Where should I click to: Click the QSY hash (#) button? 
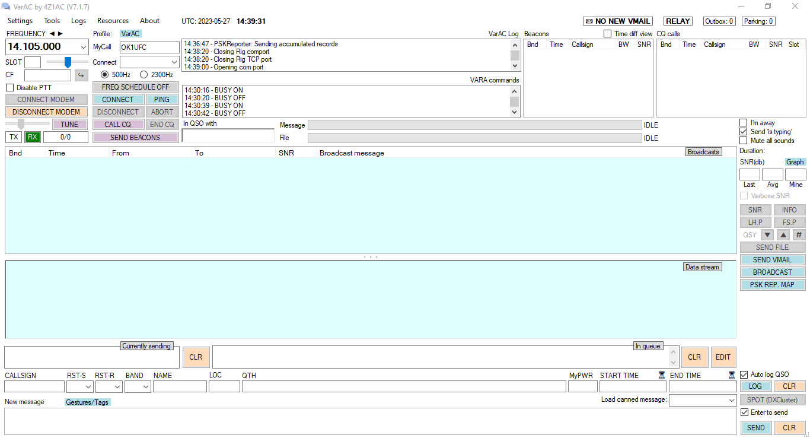(799, 234)
